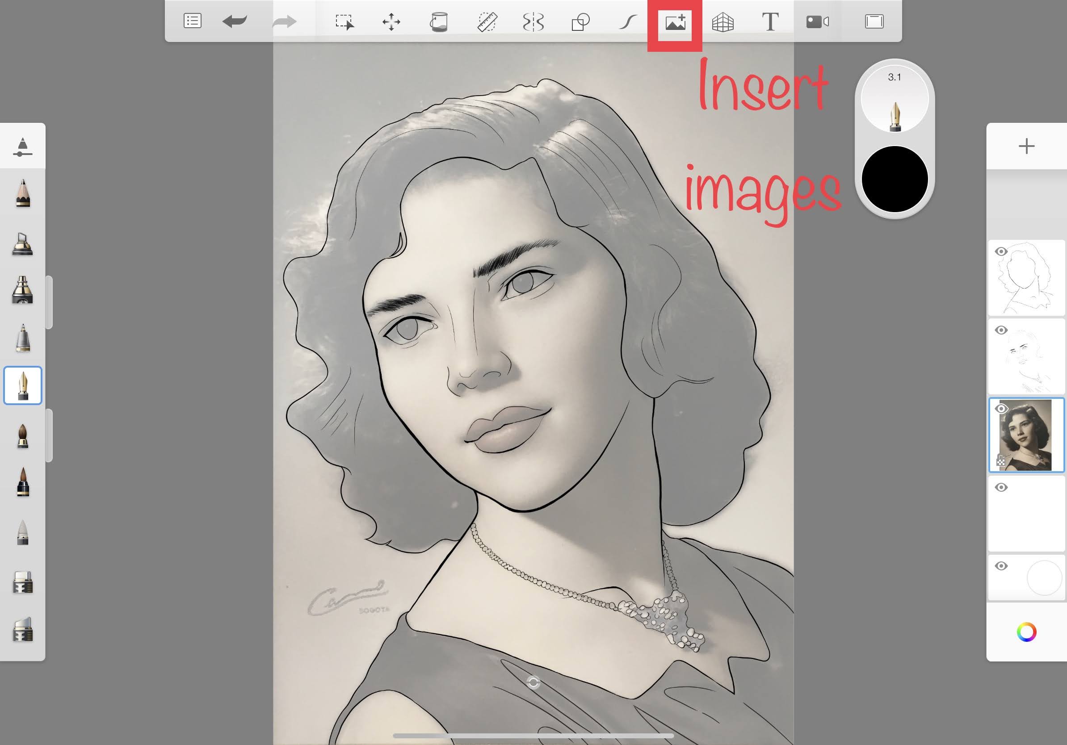Open the Insert images tool
This screenshot has width=1067, height=745.
(x=675, y=21)
